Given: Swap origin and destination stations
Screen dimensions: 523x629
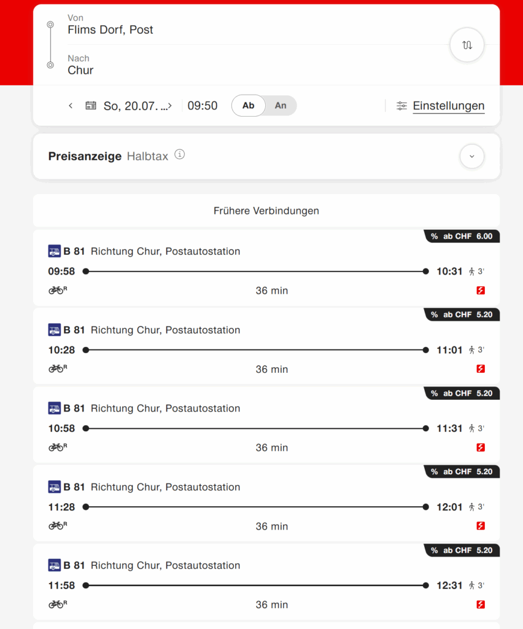Looking at the screenshot, I should 467,45.
